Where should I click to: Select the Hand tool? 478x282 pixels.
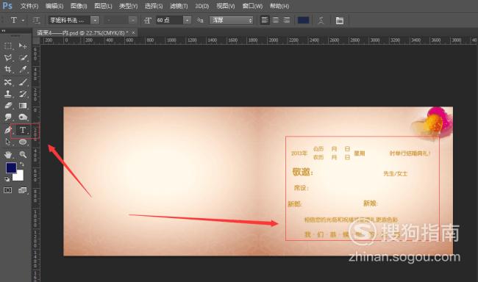[8, 154]
